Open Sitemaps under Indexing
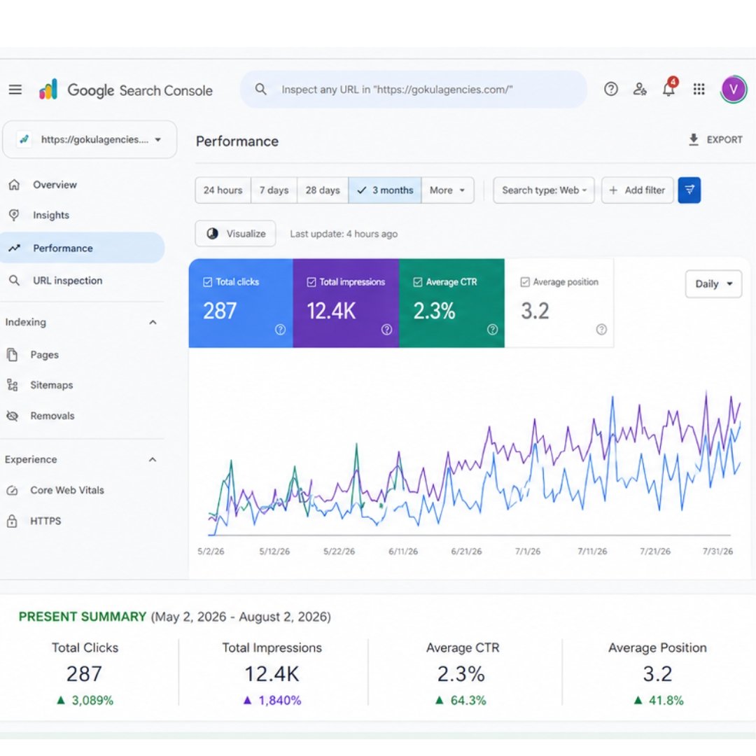The width and height of the screenshot is (756, 756). click(52, 385)
